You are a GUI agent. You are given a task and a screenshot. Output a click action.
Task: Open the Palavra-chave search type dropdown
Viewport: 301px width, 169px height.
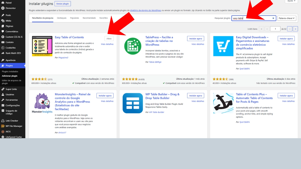coord(287,18)
